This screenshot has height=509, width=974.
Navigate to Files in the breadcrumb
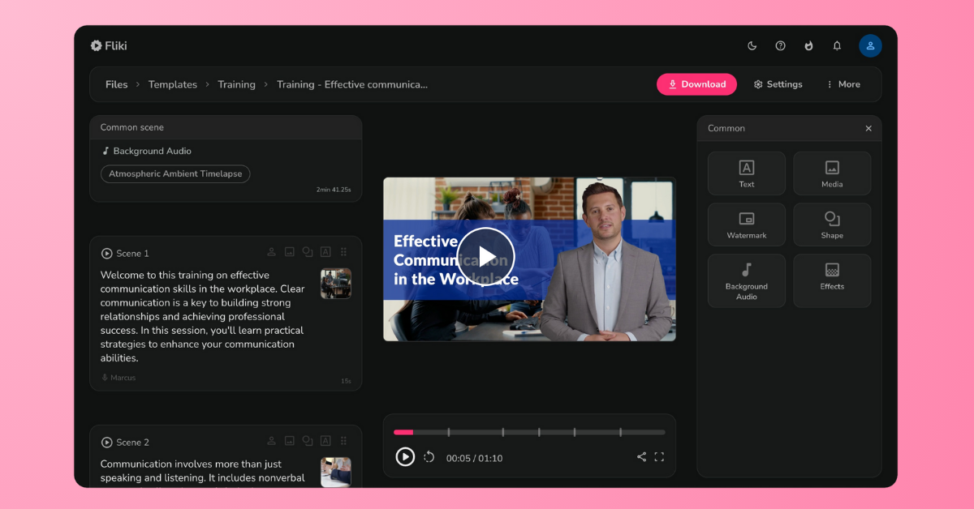tap(116, 84)
